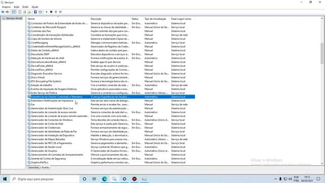The height and width of the screenshot is (183, 325).
Task: Select the Diagnostic Execution Service row
Action: 111,74
